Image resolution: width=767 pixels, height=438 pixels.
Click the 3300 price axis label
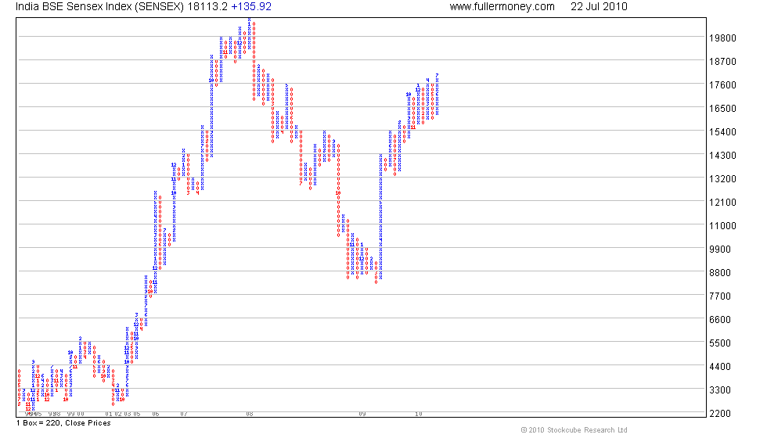click(720, 390)
